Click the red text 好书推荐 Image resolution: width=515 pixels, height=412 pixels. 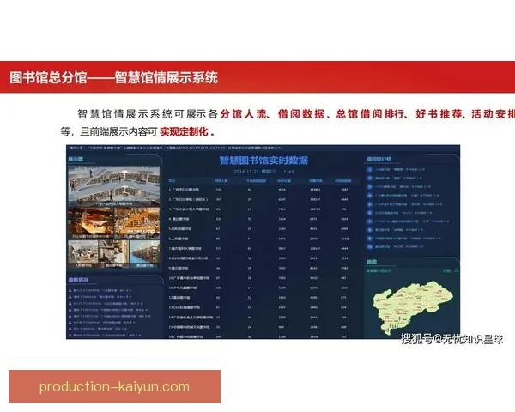tap(439, 114)
